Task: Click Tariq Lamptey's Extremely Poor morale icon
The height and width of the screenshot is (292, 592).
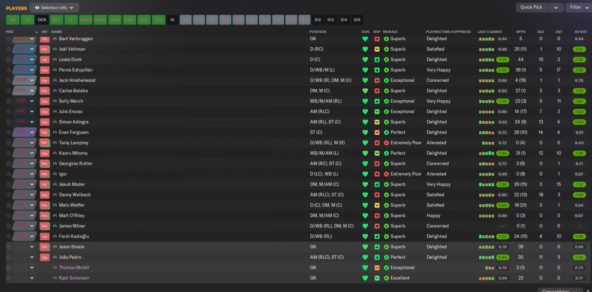Action: 387,143
